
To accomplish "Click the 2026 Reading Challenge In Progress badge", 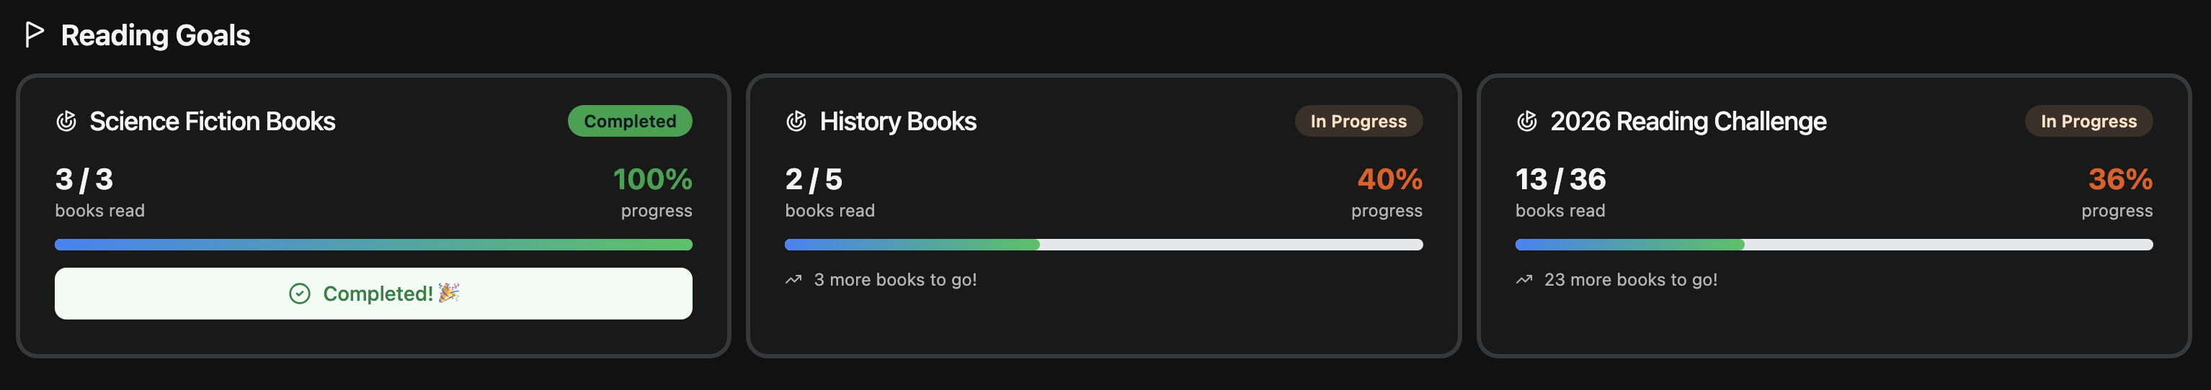I will click(x=2088, y=121).
